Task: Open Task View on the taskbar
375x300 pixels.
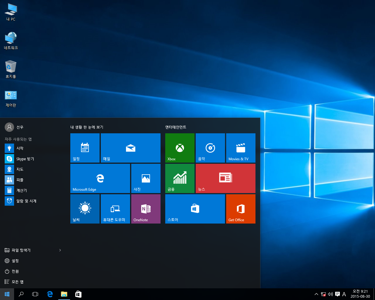Action: click(x=35, y=294)
